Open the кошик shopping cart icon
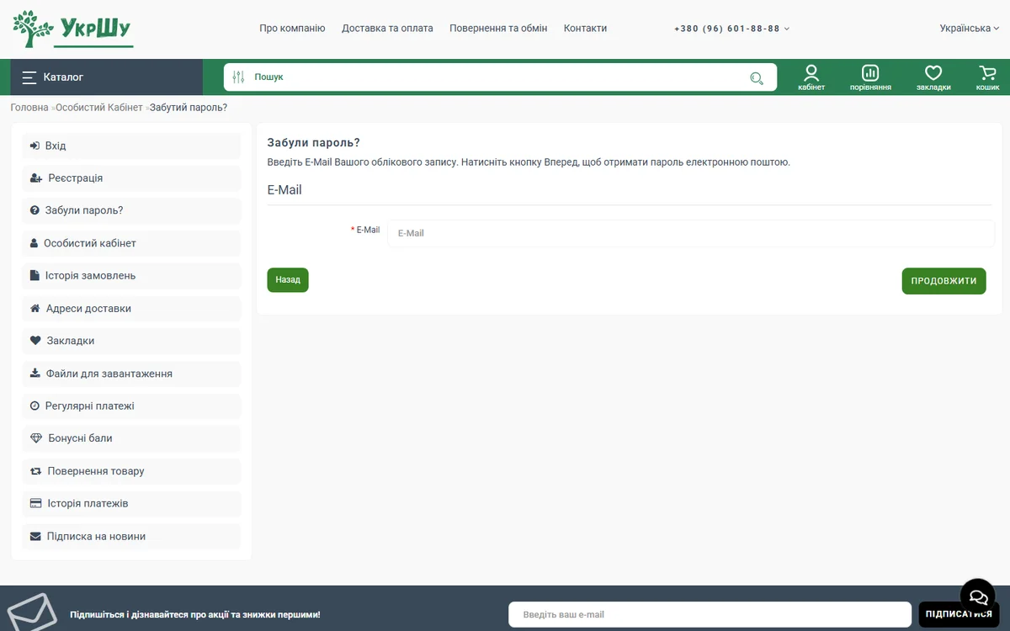Image resolution: width=1010 pixels, height=631 pixels. (x=987, y=77)
